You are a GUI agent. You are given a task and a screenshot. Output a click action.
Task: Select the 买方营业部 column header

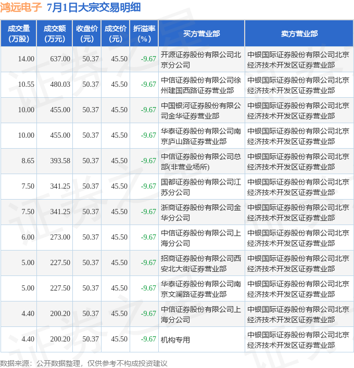201,34
